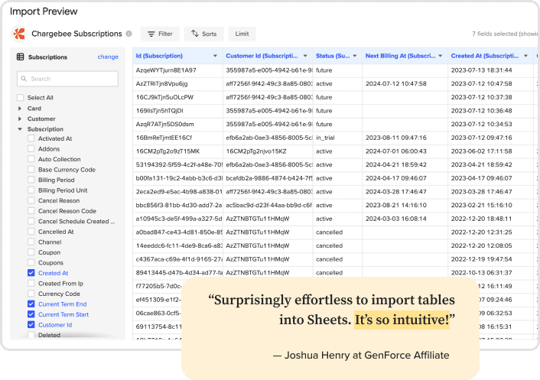Click the Id (Subscription) column header text

[x=159, y=56]
